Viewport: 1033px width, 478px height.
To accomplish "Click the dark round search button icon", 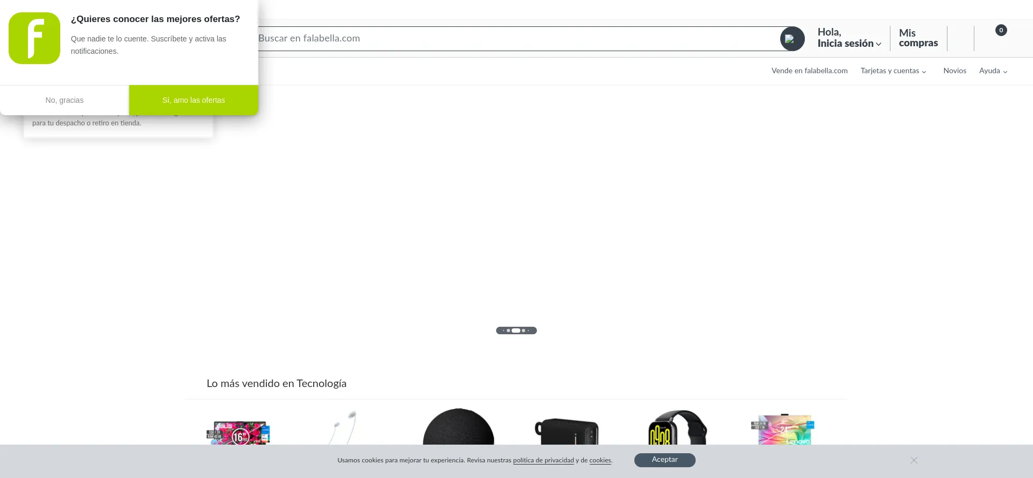I will (x=792, y=39).
